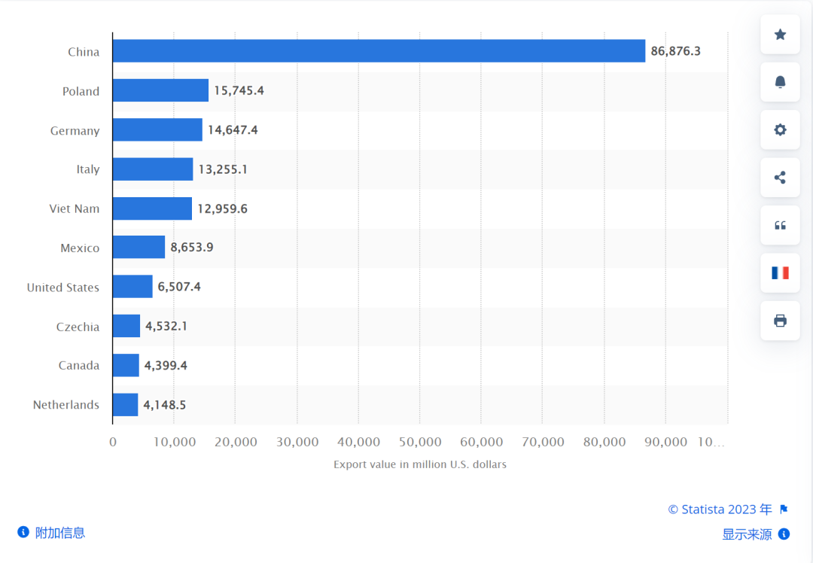Screen dimensions: 813x563
Task: Click the flag icon next to Statista 2023
Action: point(784,509)
